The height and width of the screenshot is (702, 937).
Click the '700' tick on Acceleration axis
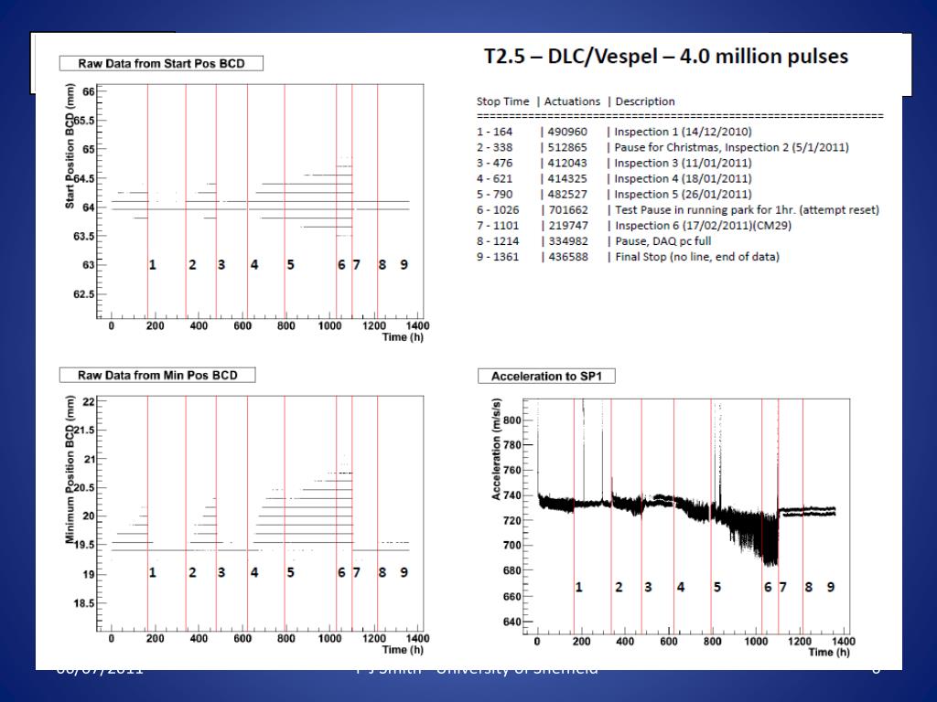click(x=512, y=545)
